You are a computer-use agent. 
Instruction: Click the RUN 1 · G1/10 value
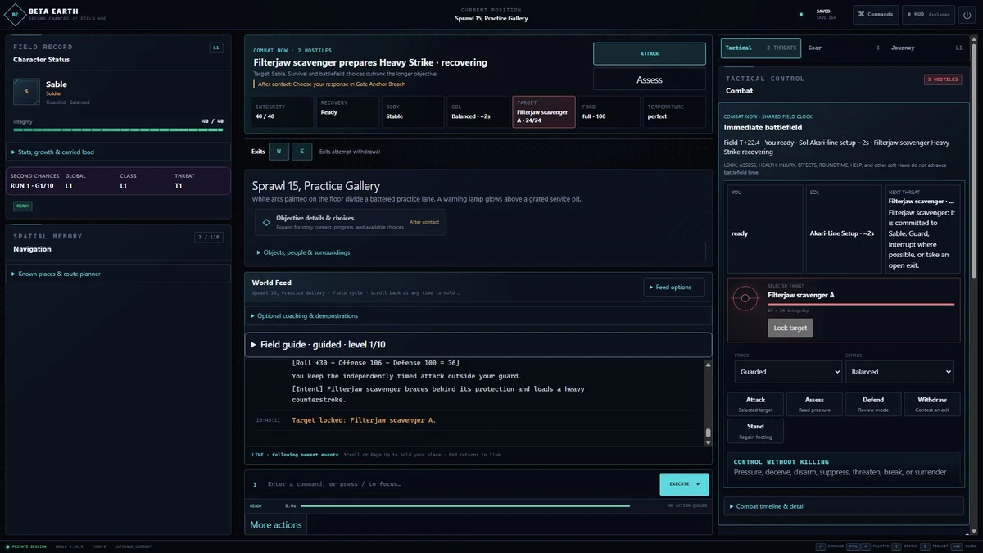(x=34, y=186)
